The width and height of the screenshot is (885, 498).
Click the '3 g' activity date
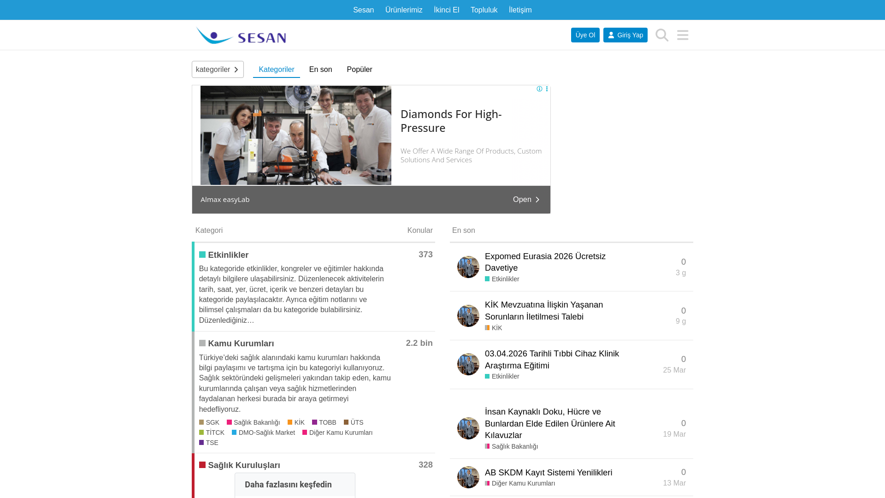(681, 273)
